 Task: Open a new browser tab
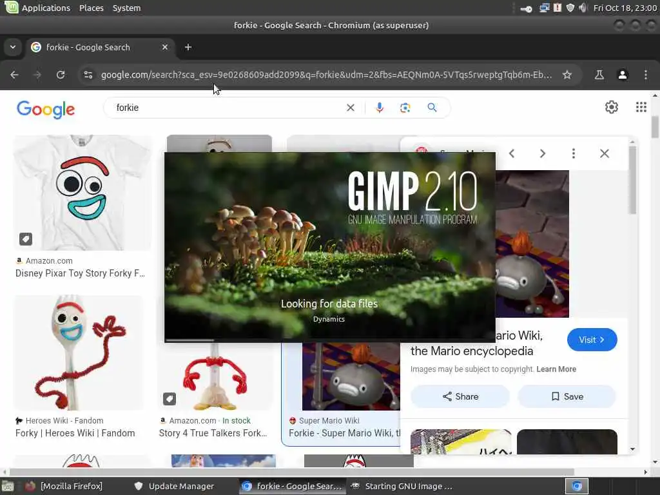tap(188, 47)
